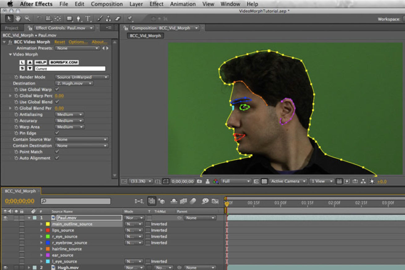Select the Hand tool
The width and height of the screenshot is (405, 270).
pos(18,19)
